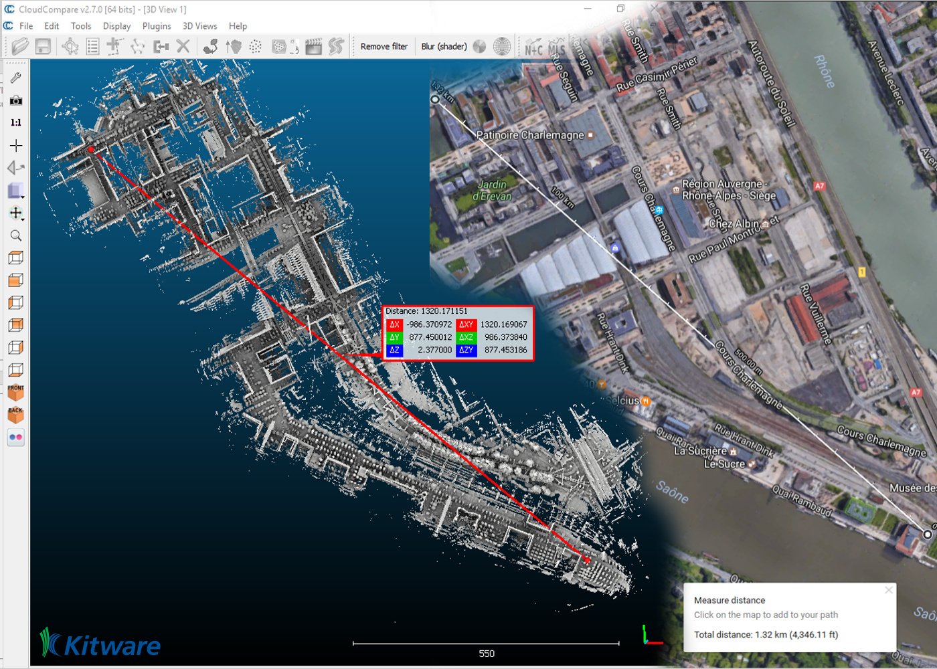This screenshot has width=937, height=669.
Task: Click the animation clapperboard icon
Action: point(313,46)
